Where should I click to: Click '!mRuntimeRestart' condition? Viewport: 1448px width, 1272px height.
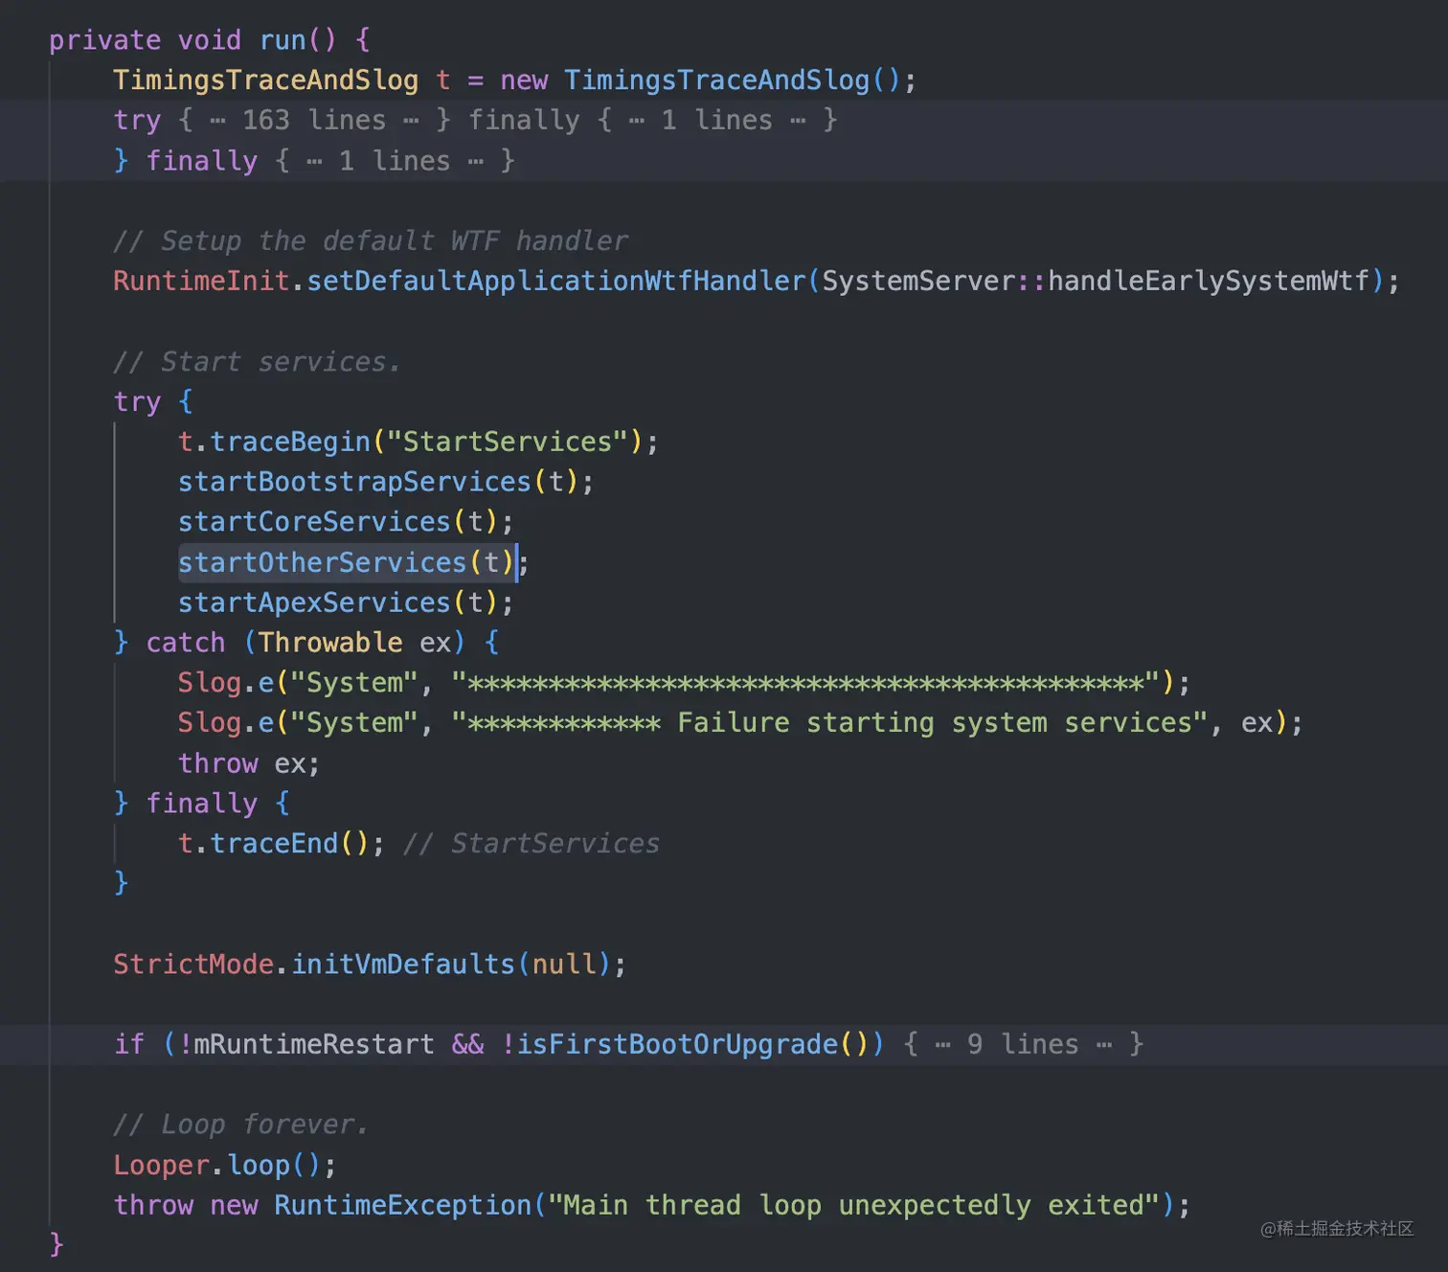pyautogui.click(x=305, y=1044)
